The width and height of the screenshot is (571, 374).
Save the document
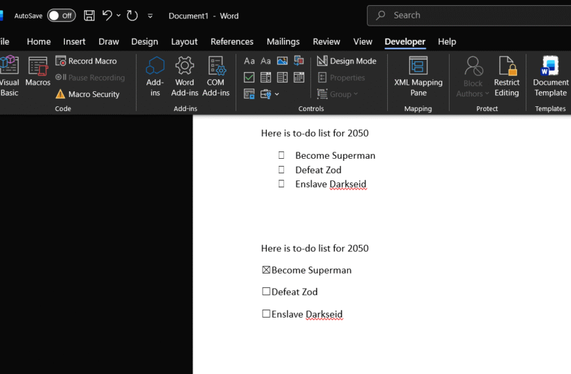pyautogui.click(x=89, y=16)
